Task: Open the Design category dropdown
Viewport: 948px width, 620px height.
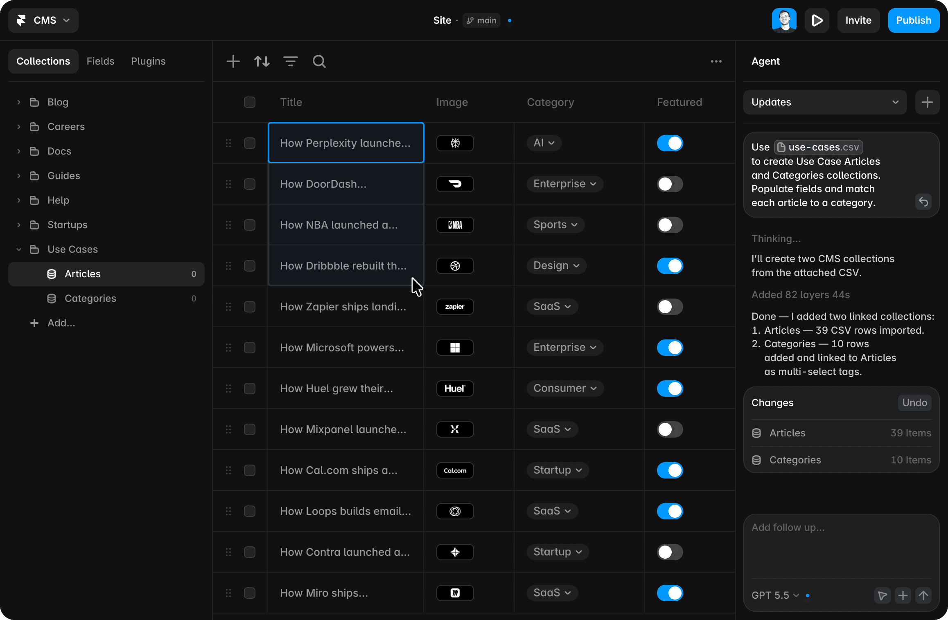Action: click(557, 266)
